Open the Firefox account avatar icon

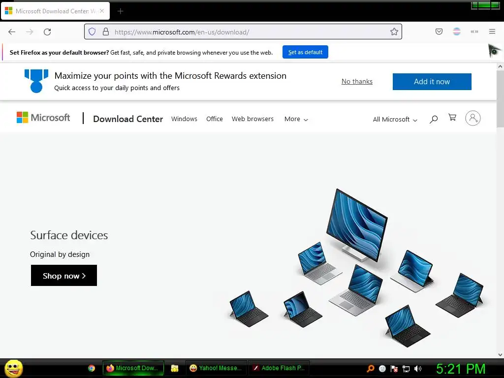(456, 31)
